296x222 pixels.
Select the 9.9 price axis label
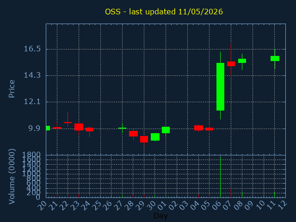click(x=35, y=129)
